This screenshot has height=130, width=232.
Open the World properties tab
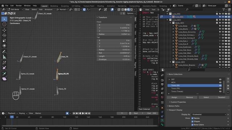pos(162,97)
